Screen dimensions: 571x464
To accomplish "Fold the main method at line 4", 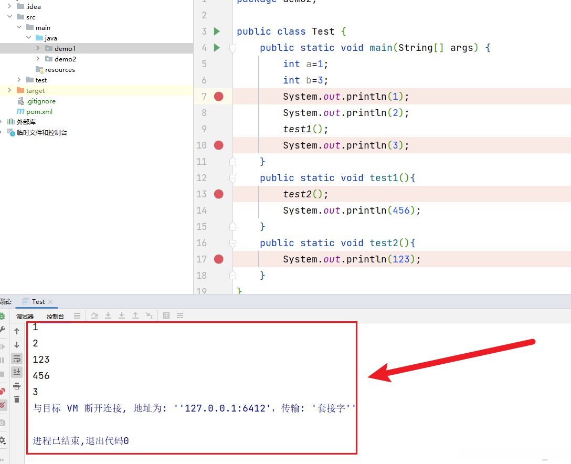I will [232, 48].
